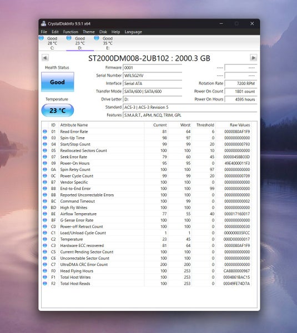This screenshot has width=297, height=333.
Task: Click the status orb beside Total Host Reads
Action: pos(45,284)
